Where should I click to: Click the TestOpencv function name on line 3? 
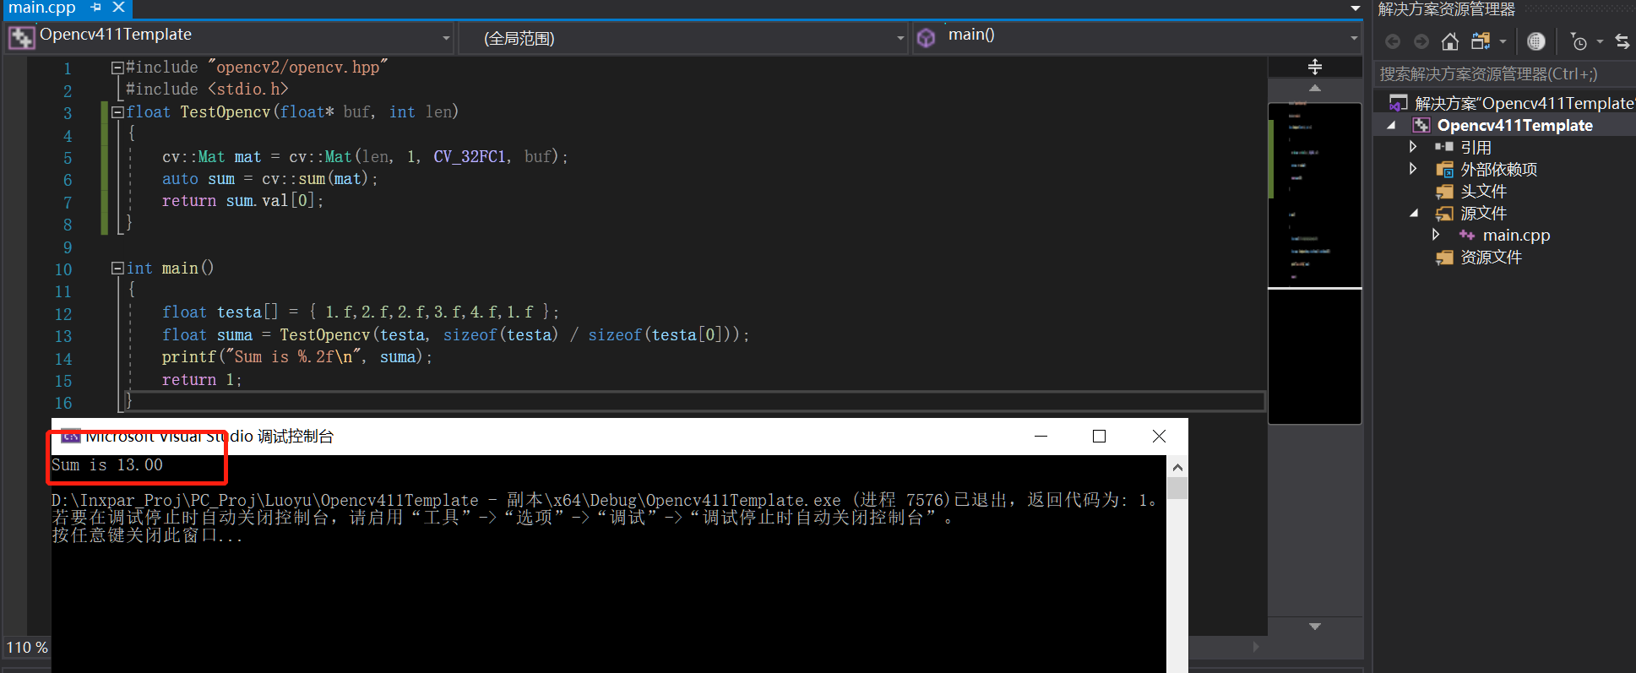(x=225, y=111)
